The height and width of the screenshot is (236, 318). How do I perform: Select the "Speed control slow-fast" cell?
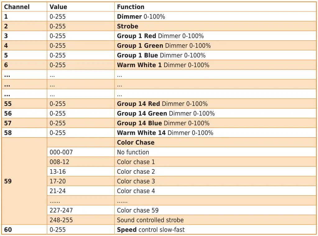[150, 230]
